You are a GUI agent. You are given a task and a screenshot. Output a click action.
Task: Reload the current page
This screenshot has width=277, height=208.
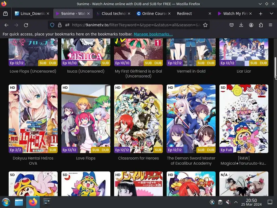(x=26, y=25)
